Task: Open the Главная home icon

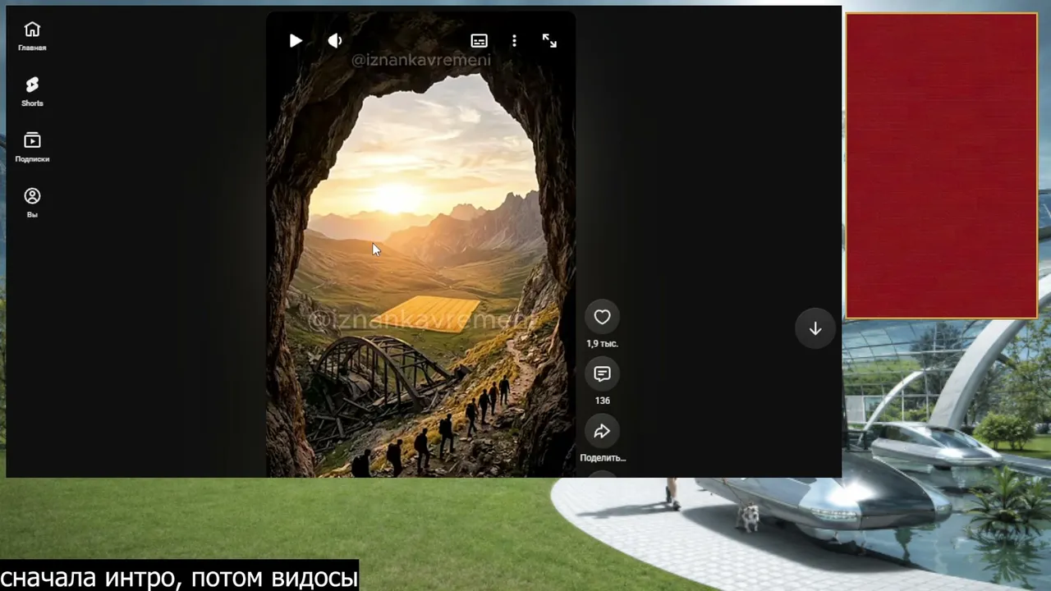Action: pyautogui.click(x=32, y=30)
